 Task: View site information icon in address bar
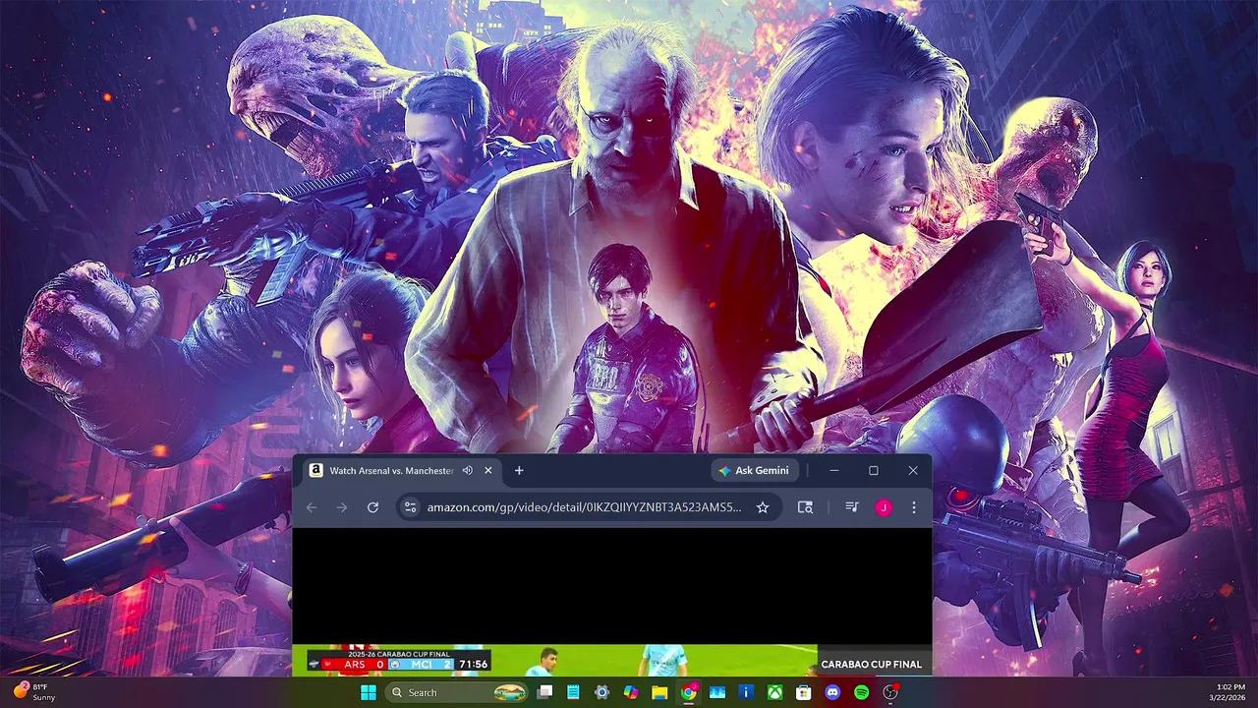(411, 507)
